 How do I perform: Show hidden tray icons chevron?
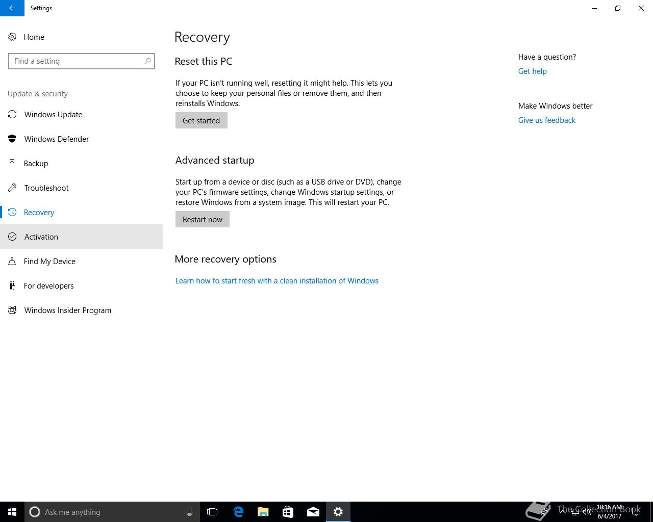tap(563, 512)
